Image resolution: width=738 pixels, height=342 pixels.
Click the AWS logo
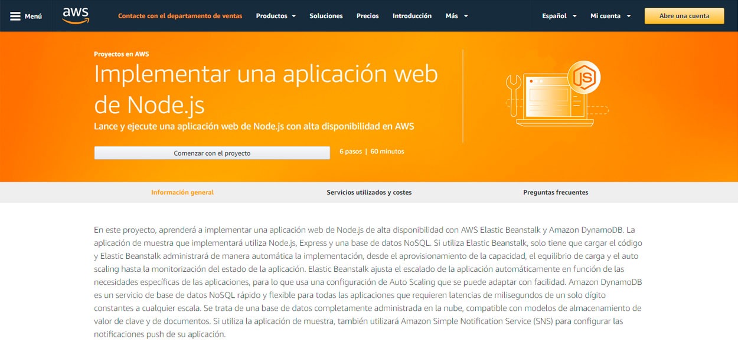(x=76, y=15)
